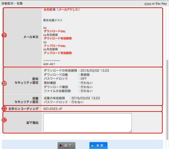Viewport: 169px width, 149px height.
Task: Click the red ダウンロードURL placeholder text
Action: coord(55,31)
